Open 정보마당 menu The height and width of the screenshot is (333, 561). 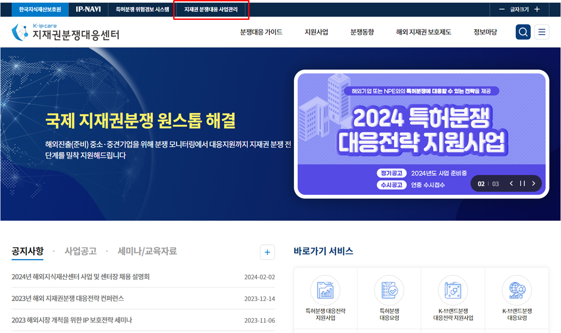tap(485, 32)
